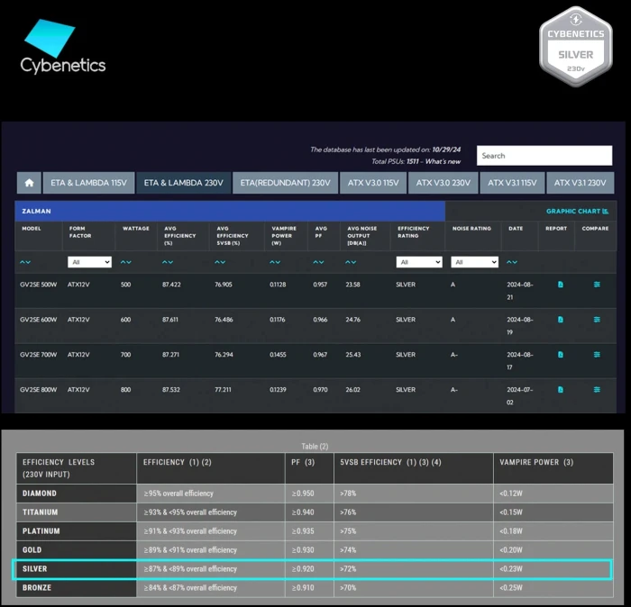Click the GV2SE 600W model name

click(x=38, y=320)
